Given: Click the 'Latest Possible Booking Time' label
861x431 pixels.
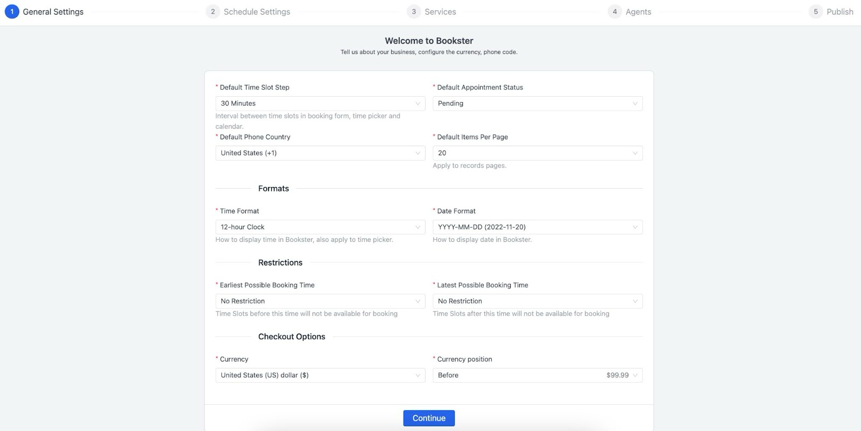Looking at the screenshot, I should click(483, 285).
